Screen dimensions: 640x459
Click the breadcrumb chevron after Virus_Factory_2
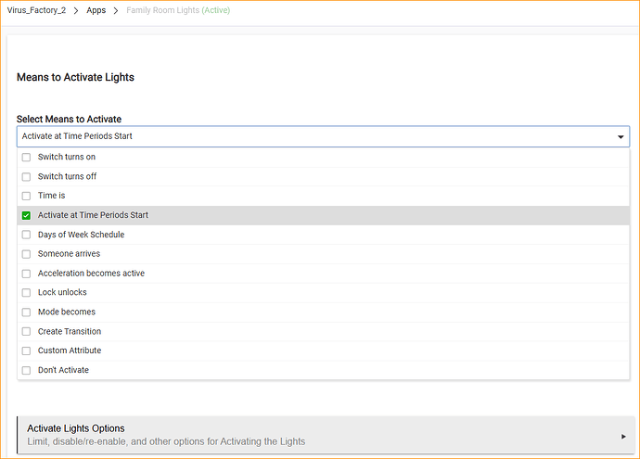[x=76, y=11]
